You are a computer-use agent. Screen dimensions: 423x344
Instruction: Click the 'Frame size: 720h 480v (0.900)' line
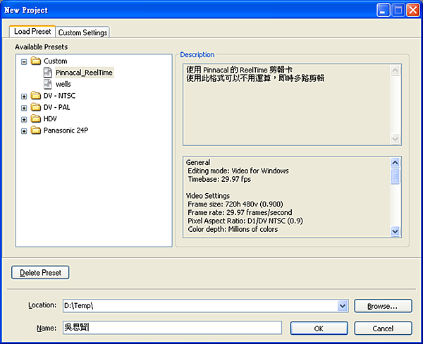[x=235, y=204]
